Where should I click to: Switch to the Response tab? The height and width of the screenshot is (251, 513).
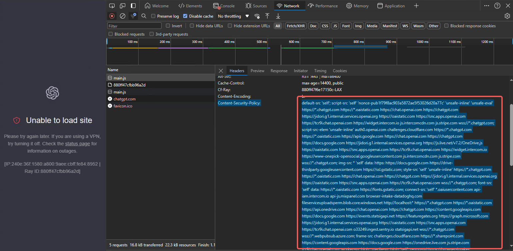[279, 71]
